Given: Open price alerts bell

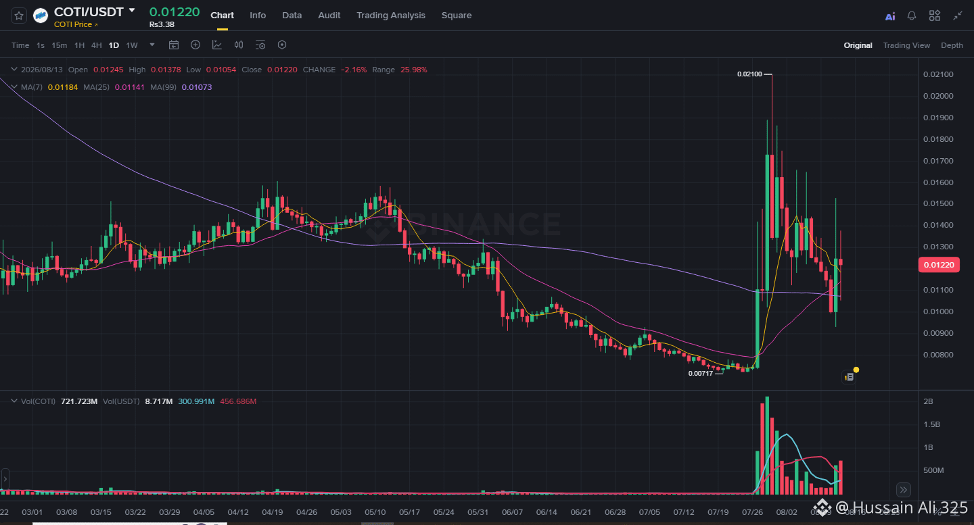Looking at the screenshot, I should (x=912, y=16).
